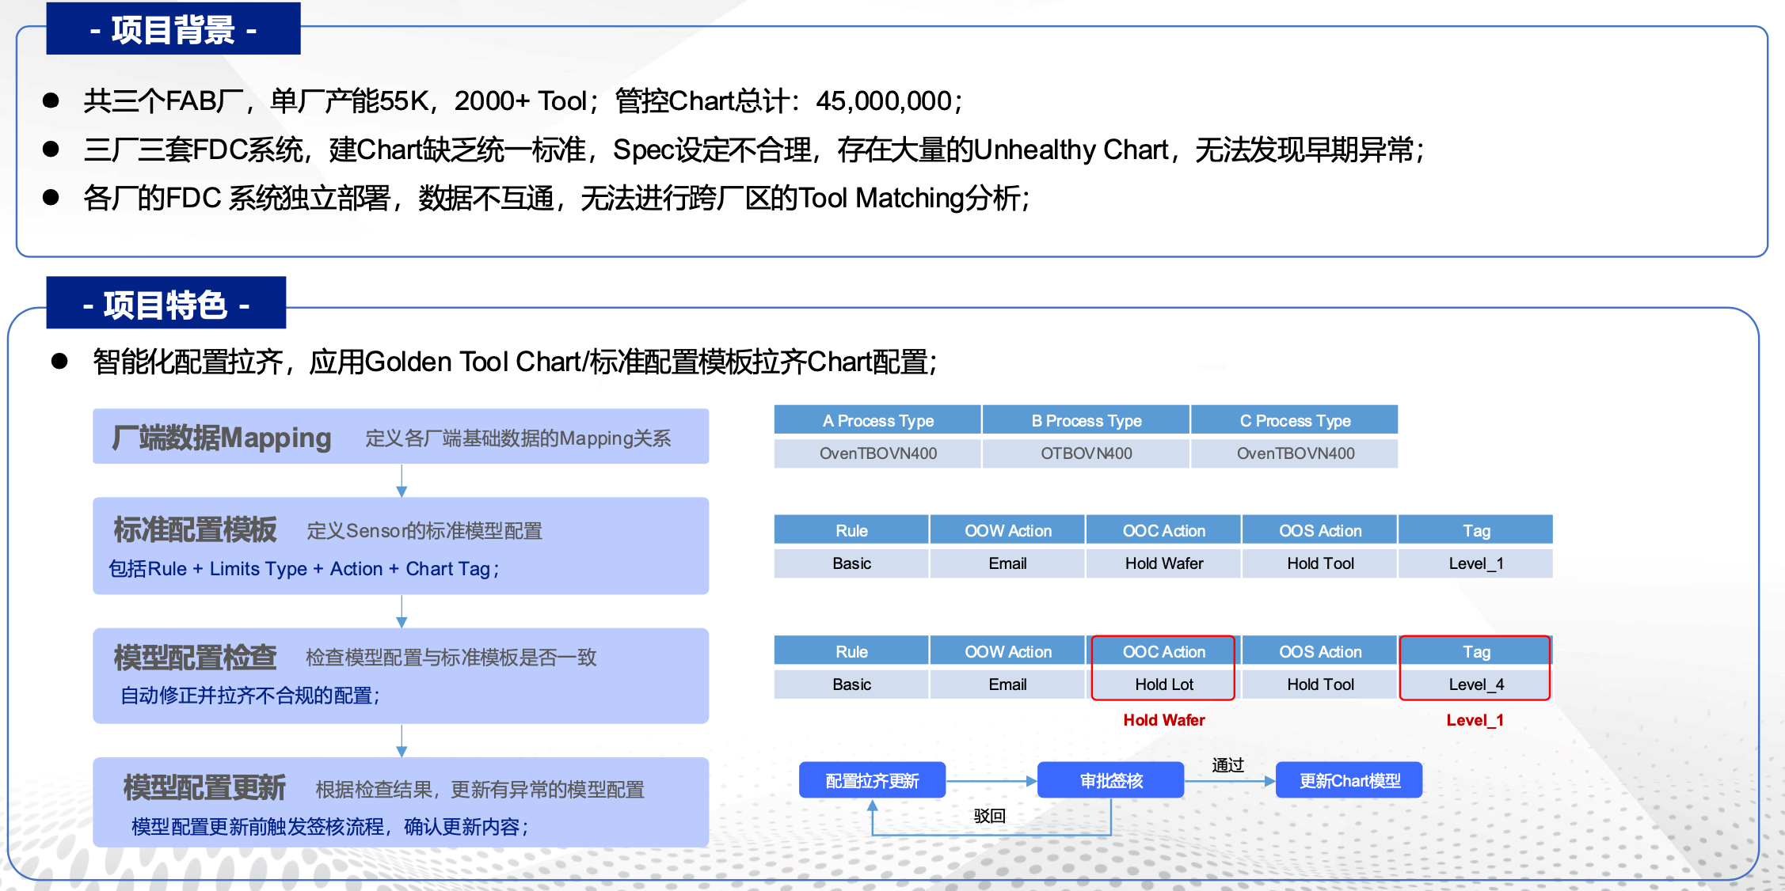
Task: Click the 驳回 label on return arrow
Action: [x=989, y=816]
